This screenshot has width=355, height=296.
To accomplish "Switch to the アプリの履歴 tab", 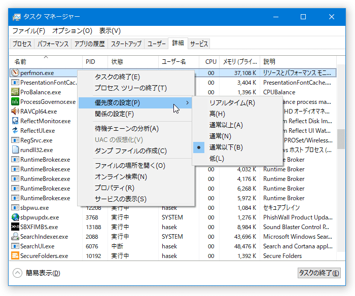I will click(x=89, y=44).
